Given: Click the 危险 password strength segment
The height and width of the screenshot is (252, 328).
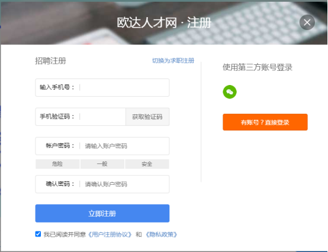Looking at the screenshot, I should 57,164.
